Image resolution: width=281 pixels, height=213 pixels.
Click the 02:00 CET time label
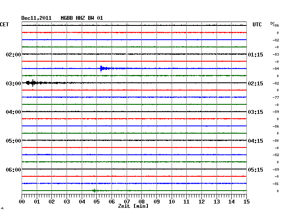point(13,54)
